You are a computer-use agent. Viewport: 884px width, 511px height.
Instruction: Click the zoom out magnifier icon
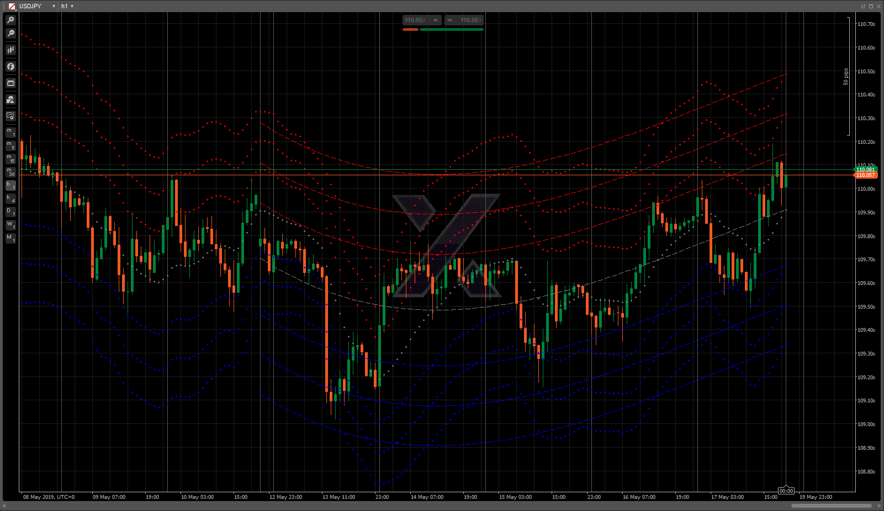pyautogui.click(x=10, y=34)
